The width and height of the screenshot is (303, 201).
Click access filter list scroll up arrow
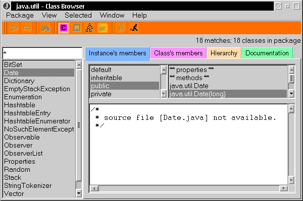164,70
